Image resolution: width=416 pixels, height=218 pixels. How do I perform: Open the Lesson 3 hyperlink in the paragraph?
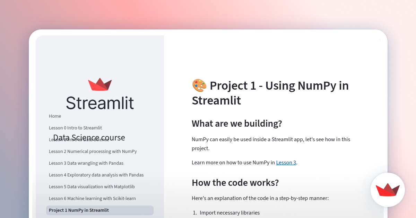286,162
